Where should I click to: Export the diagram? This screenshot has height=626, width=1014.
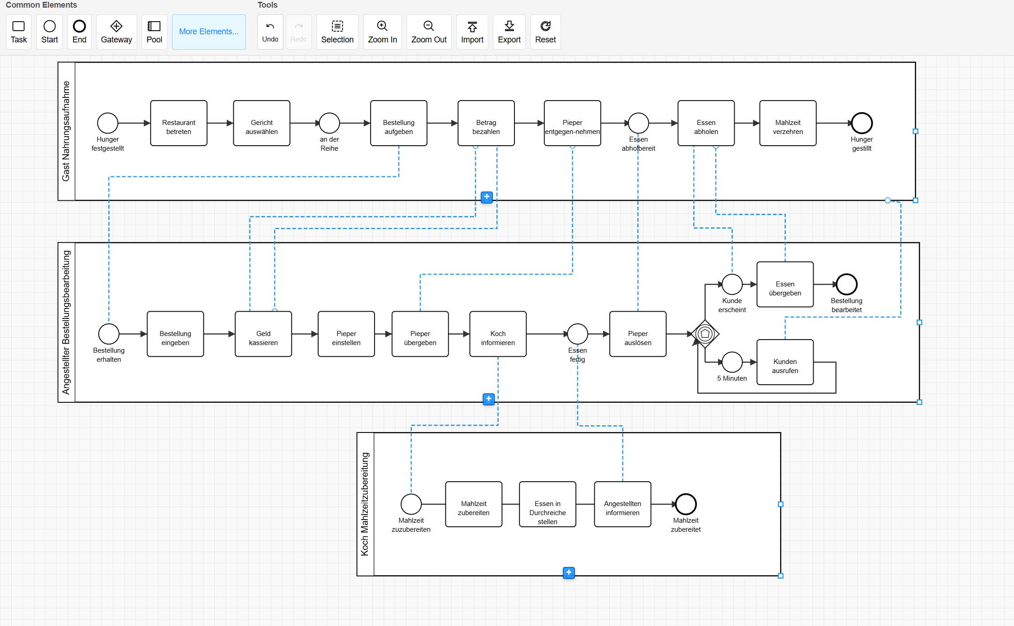coord(509,32)
